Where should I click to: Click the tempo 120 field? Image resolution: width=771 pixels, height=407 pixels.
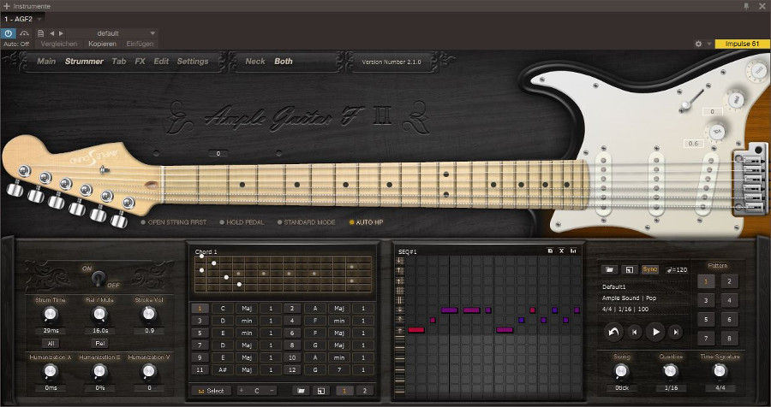677,269
